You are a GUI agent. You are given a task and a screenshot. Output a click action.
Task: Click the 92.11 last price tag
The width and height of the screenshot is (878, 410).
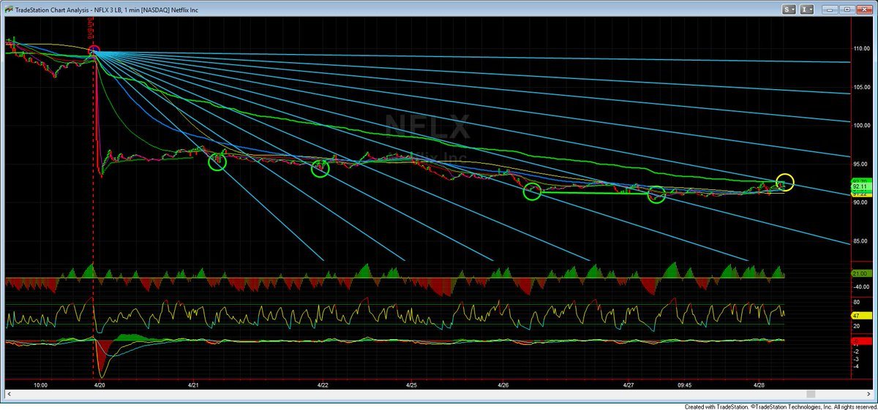tap(861, 187)
